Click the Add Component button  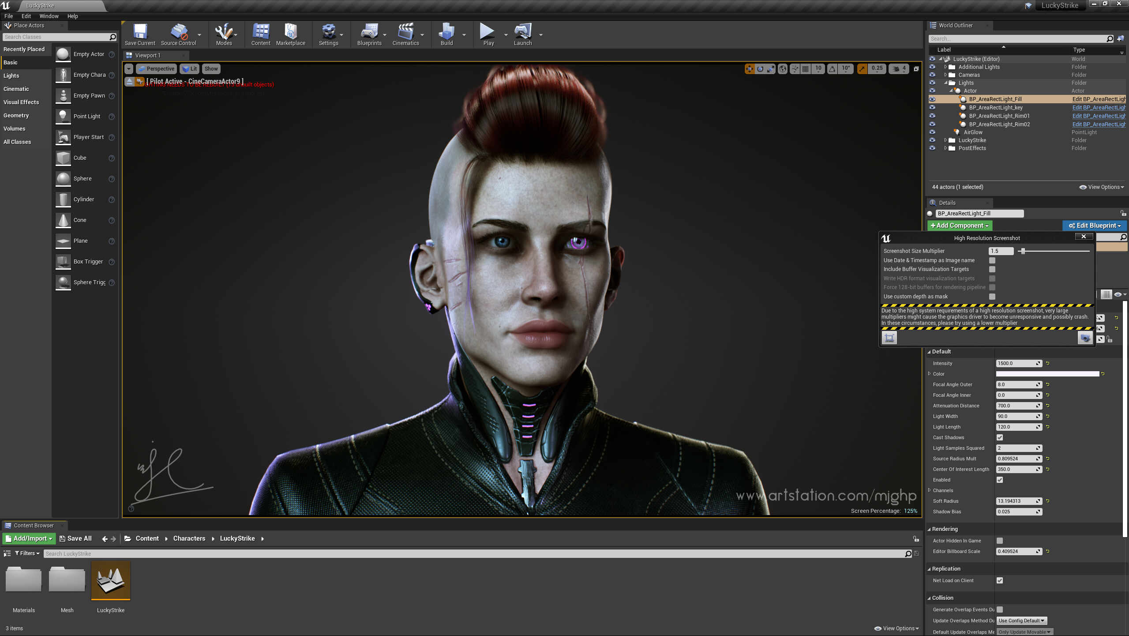pos(959,226)
